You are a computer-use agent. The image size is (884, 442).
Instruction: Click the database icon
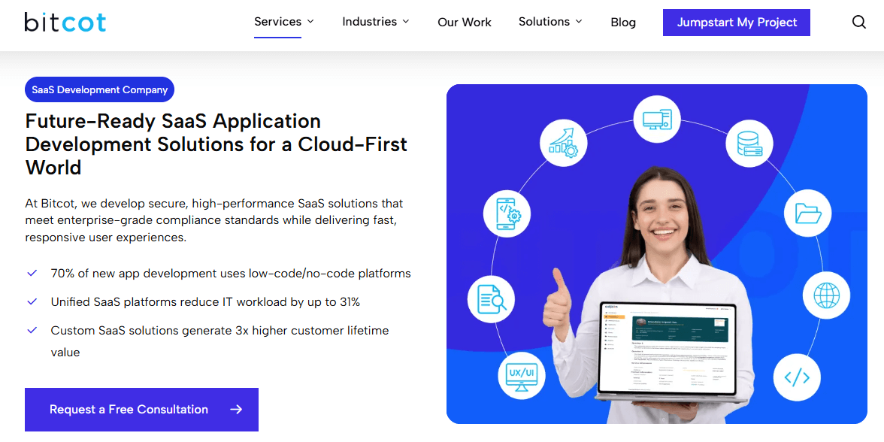point(749,144)
